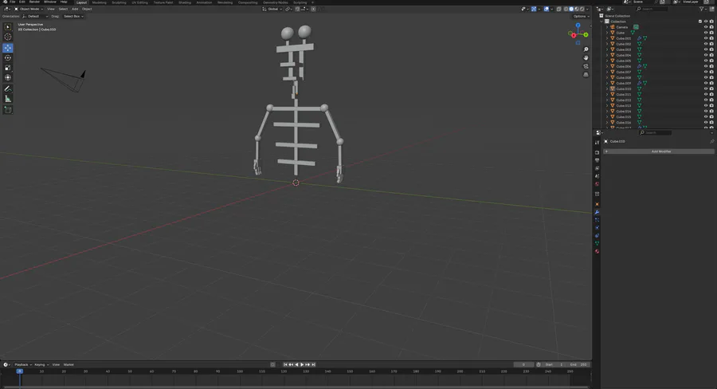The width and height of the screenshot is (717, 389).
Task: Switch perspective/orthographic grid icon
Action: (586, 75)
